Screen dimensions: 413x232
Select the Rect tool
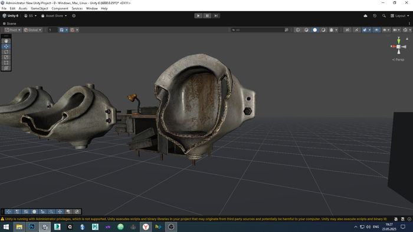point(6,62)
